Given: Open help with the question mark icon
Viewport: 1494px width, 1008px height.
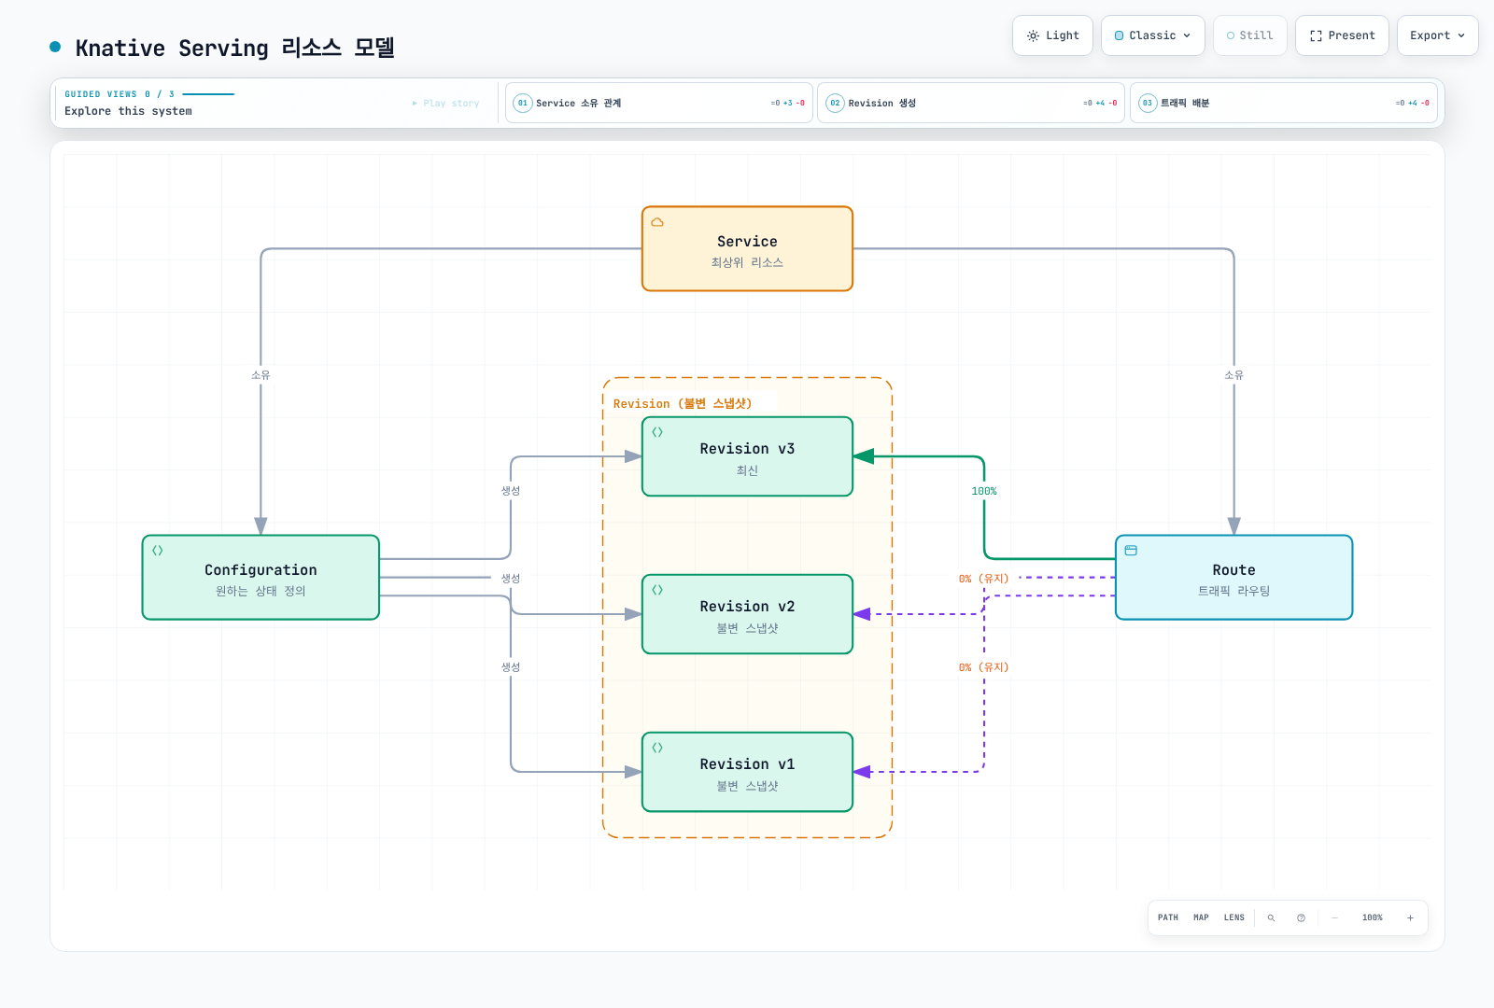Looking at the screenshot, I should [x=1301, y=917].
